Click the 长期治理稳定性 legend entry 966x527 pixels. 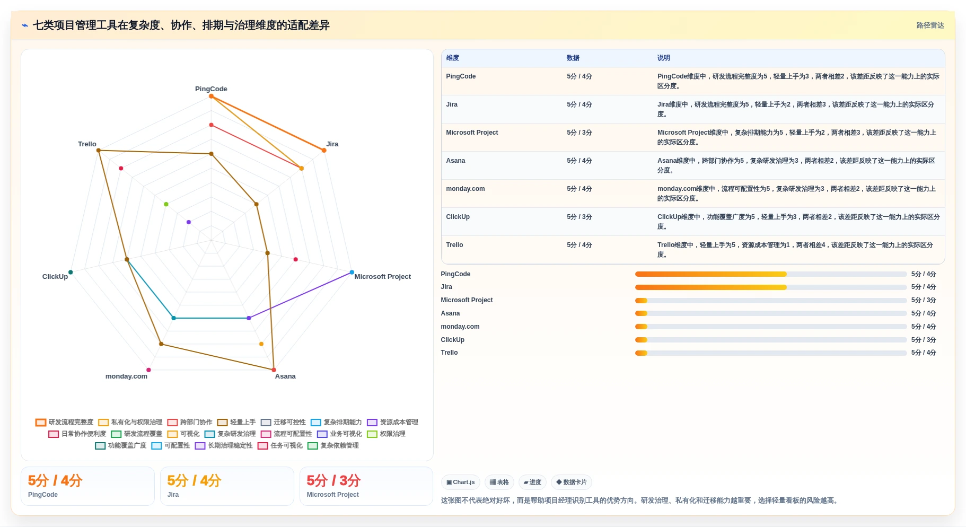(x=224, y=446)
